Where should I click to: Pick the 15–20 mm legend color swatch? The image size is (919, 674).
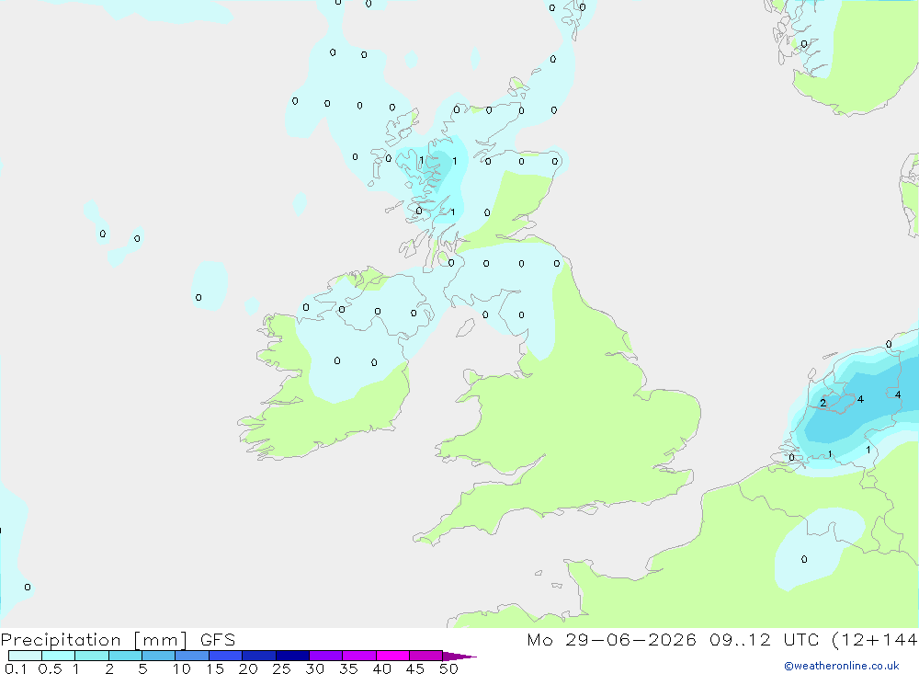(226, 656)
